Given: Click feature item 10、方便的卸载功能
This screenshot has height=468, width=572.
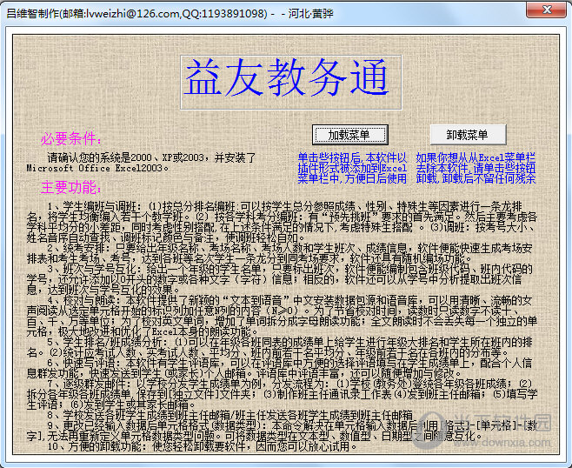Looking at the screenshot, I should pos(203,446).
